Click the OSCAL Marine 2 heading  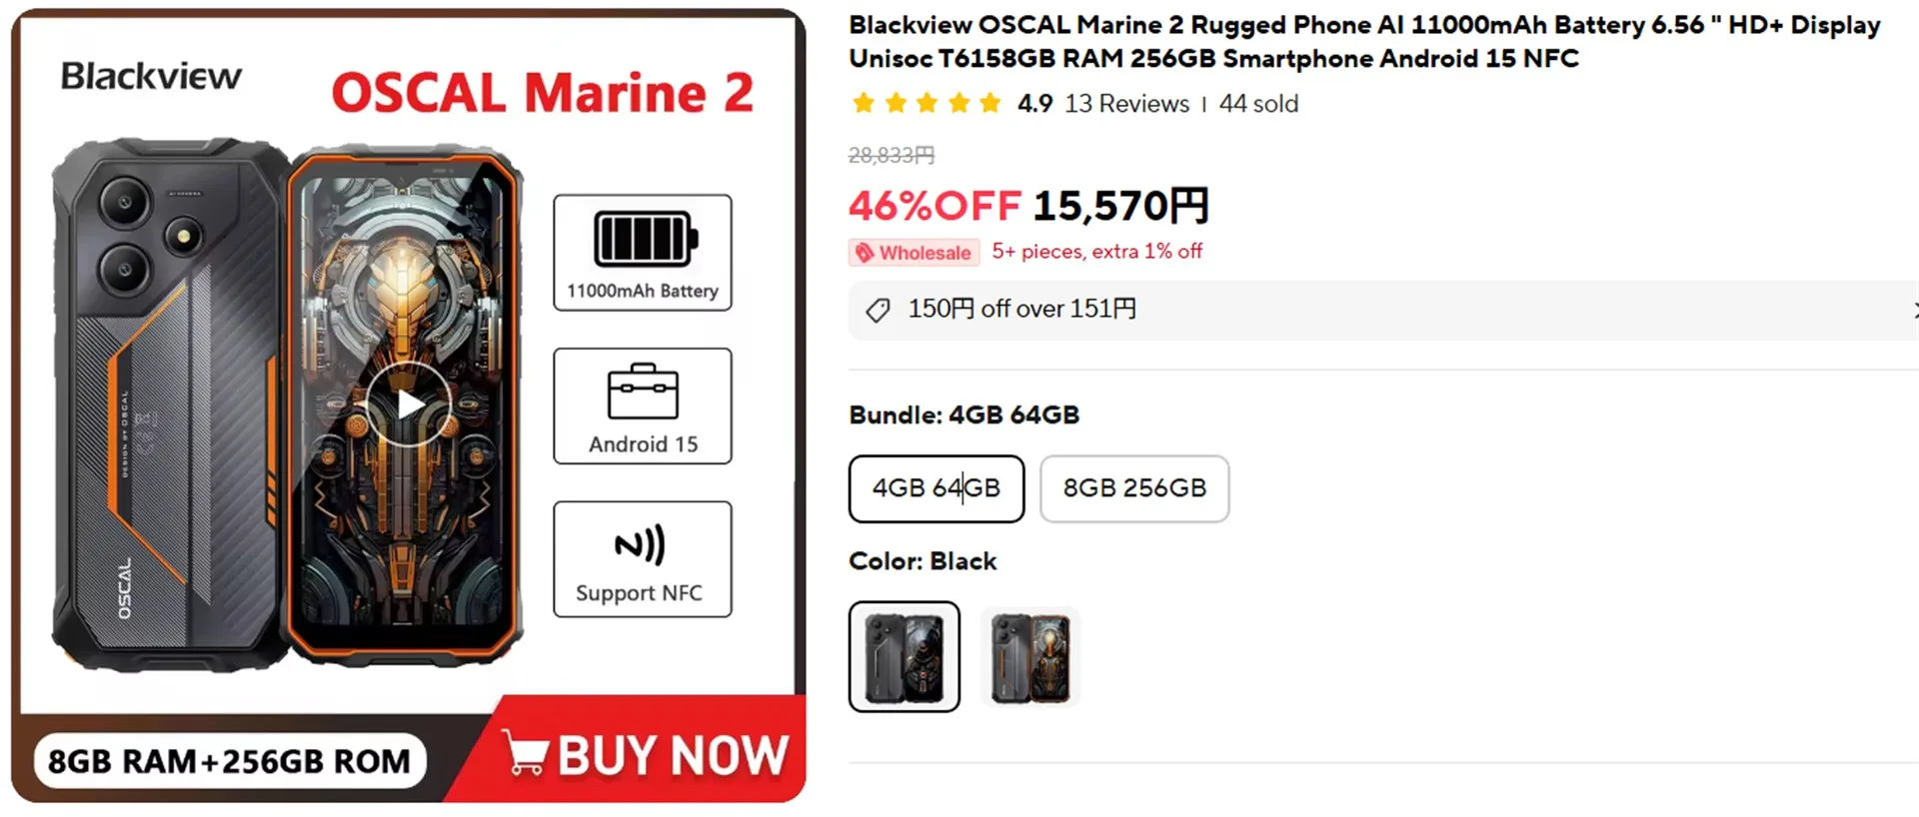542,94
